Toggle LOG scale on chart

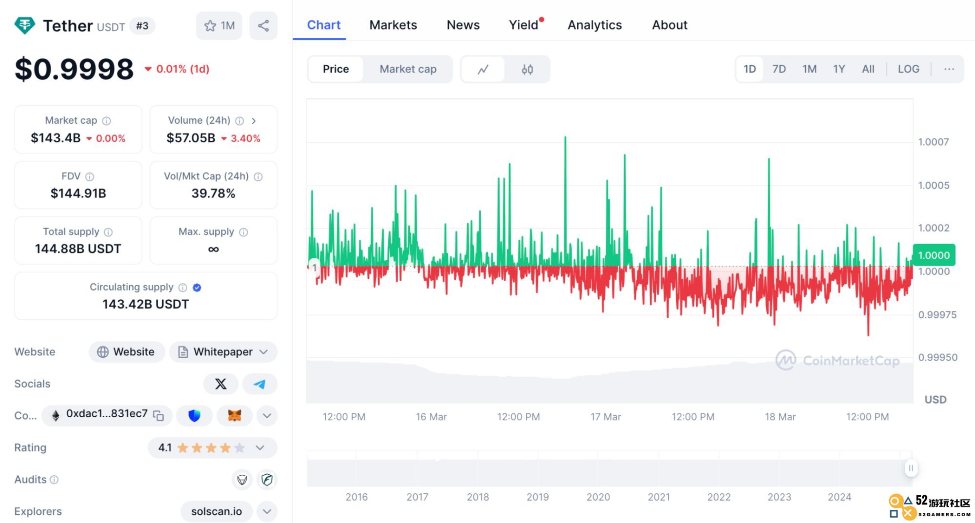point(908,69)
